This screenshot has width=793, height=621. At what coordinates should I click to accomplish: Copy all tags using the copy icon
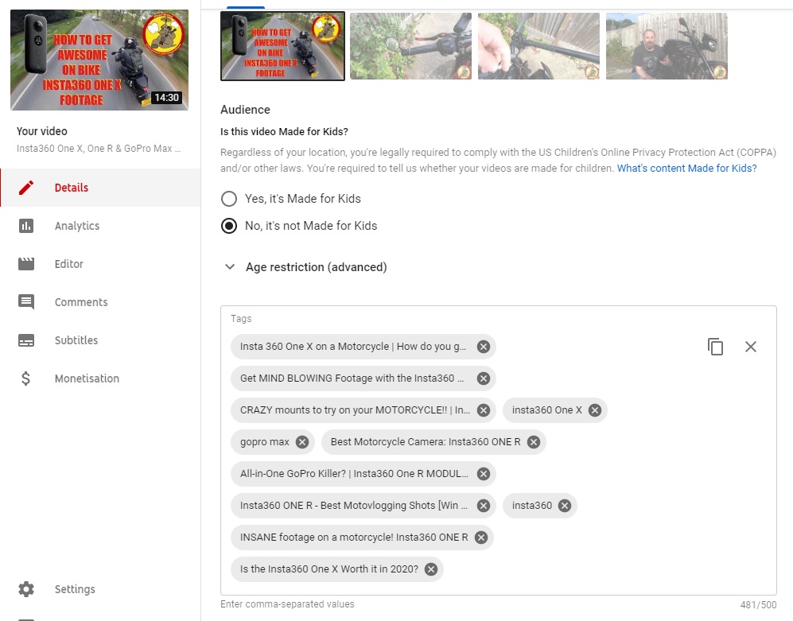[x=715, y=347]
